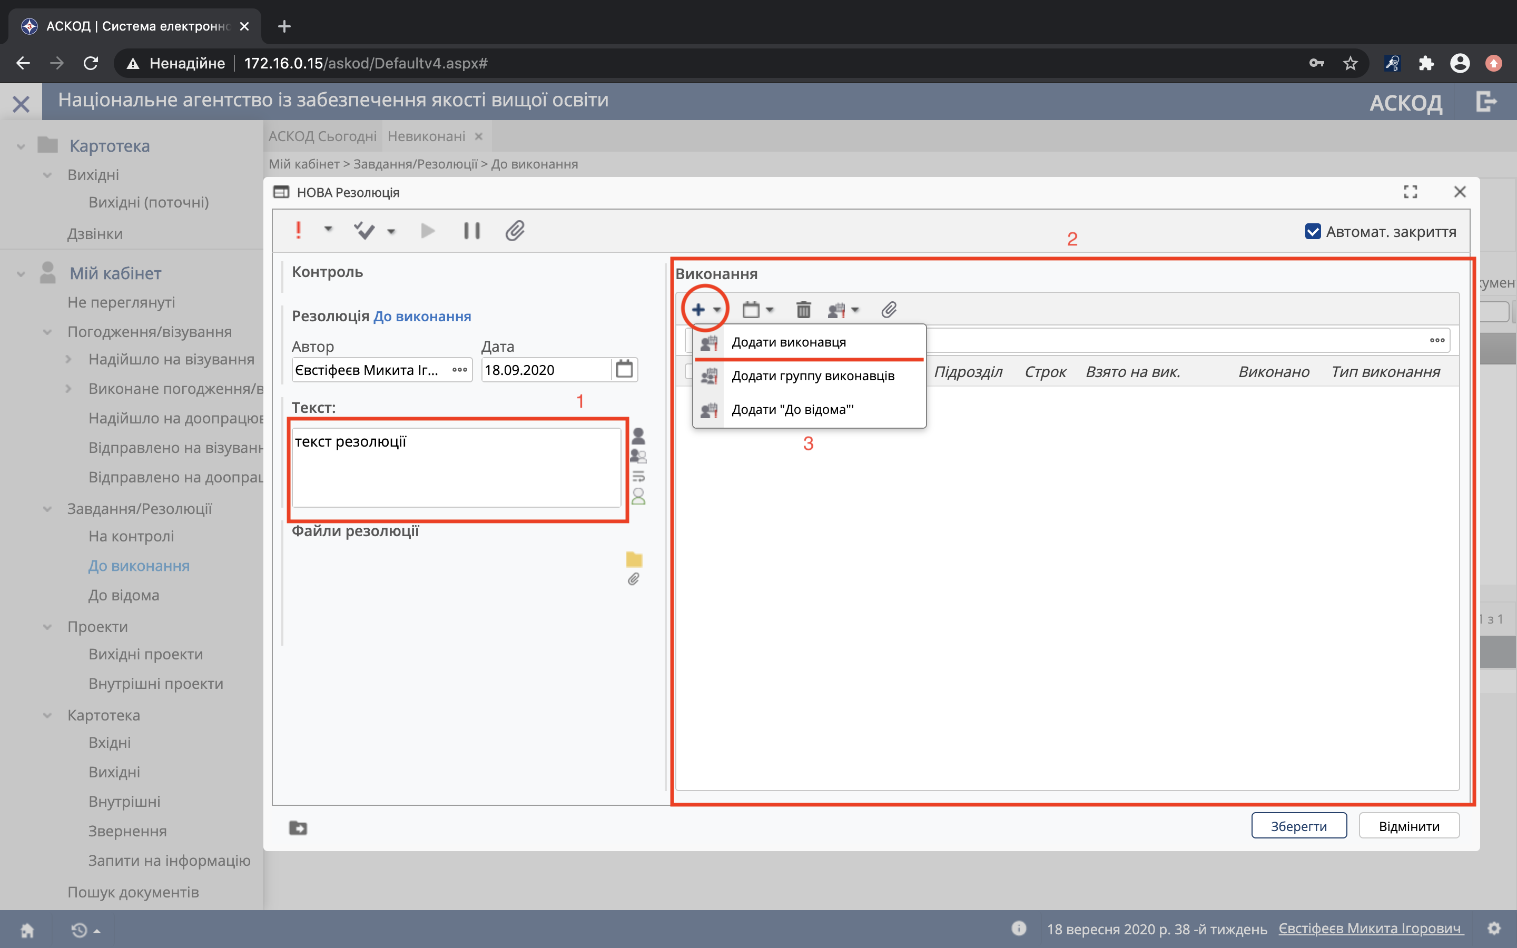Click the Відмінити button
This screenshot has height=948, width=1517.
click(1408, 826)
